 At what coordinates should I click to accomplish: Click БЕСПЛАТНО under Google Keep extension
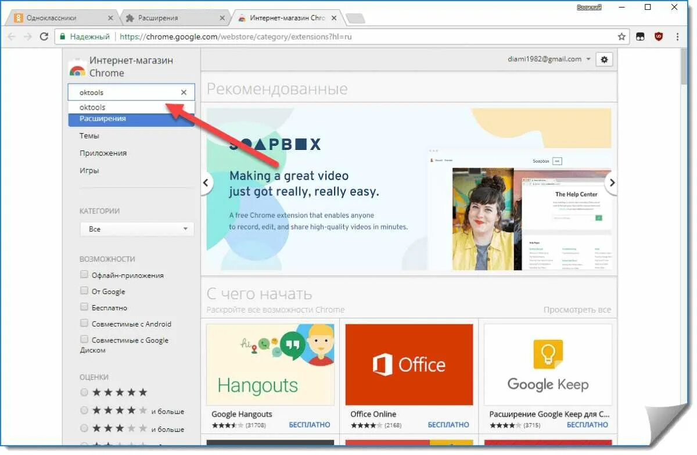(588, 425)
